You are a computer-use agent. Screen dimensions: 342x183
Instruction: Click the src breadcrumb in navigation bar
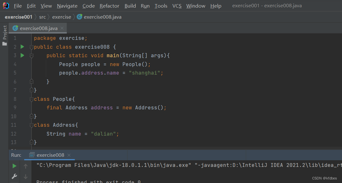click(x=42, y=17)
